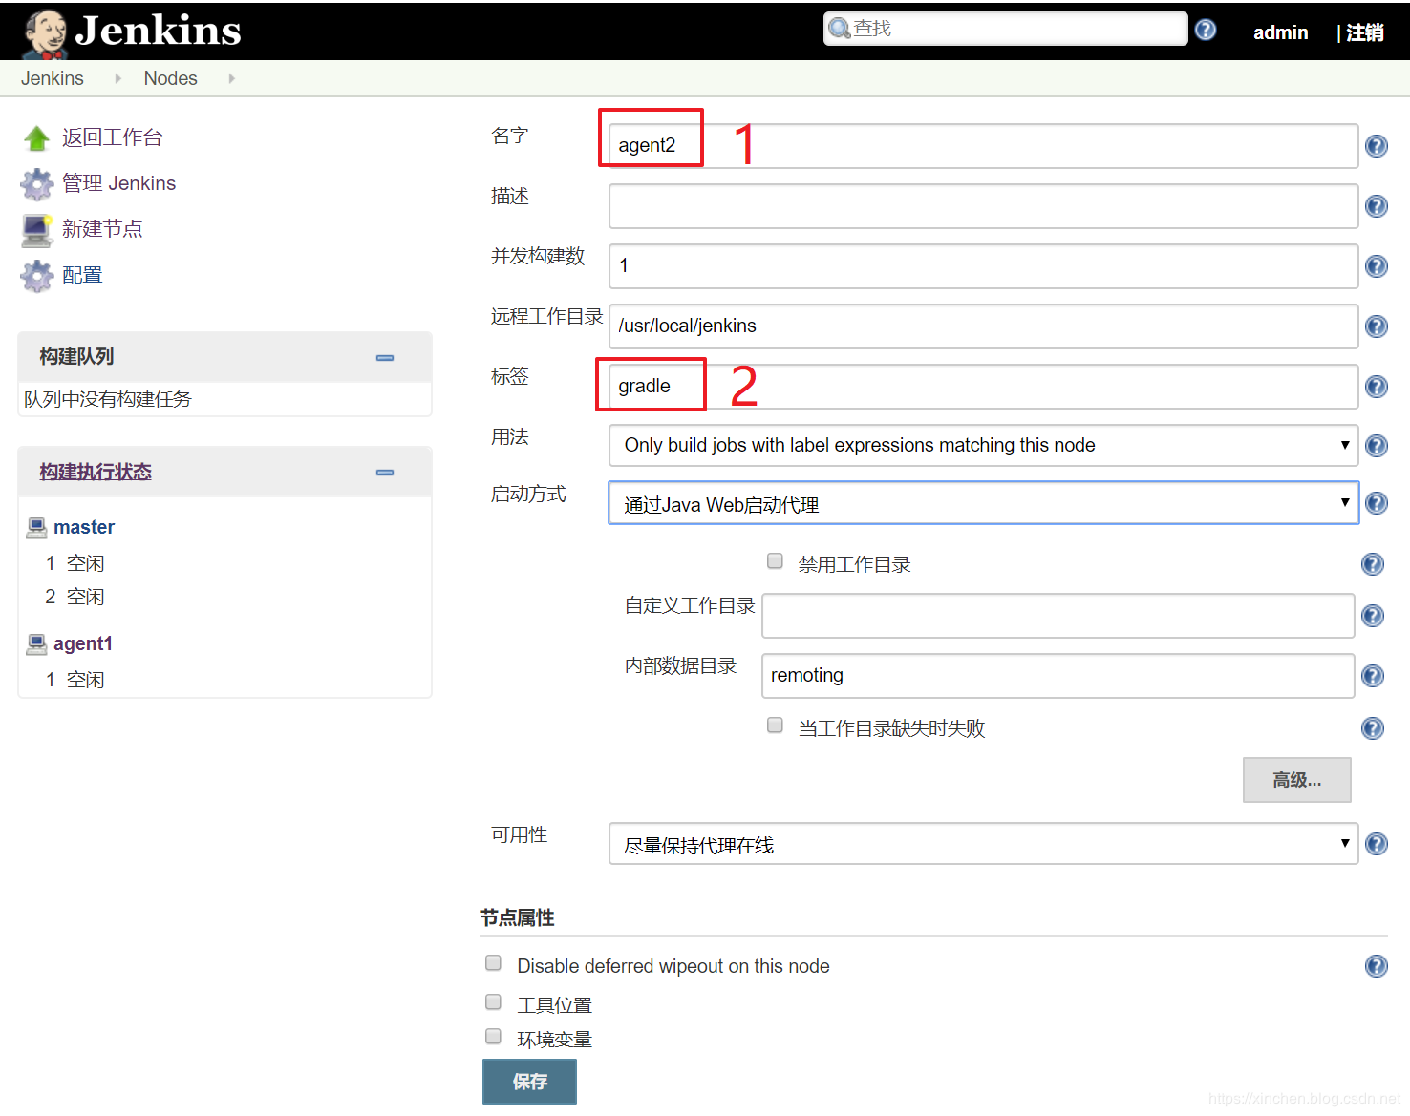Viewport: 1410px width, 1116px height.
Task: Check the 当工作目录缺失时失败 option
Action: [x=776, y=726]
